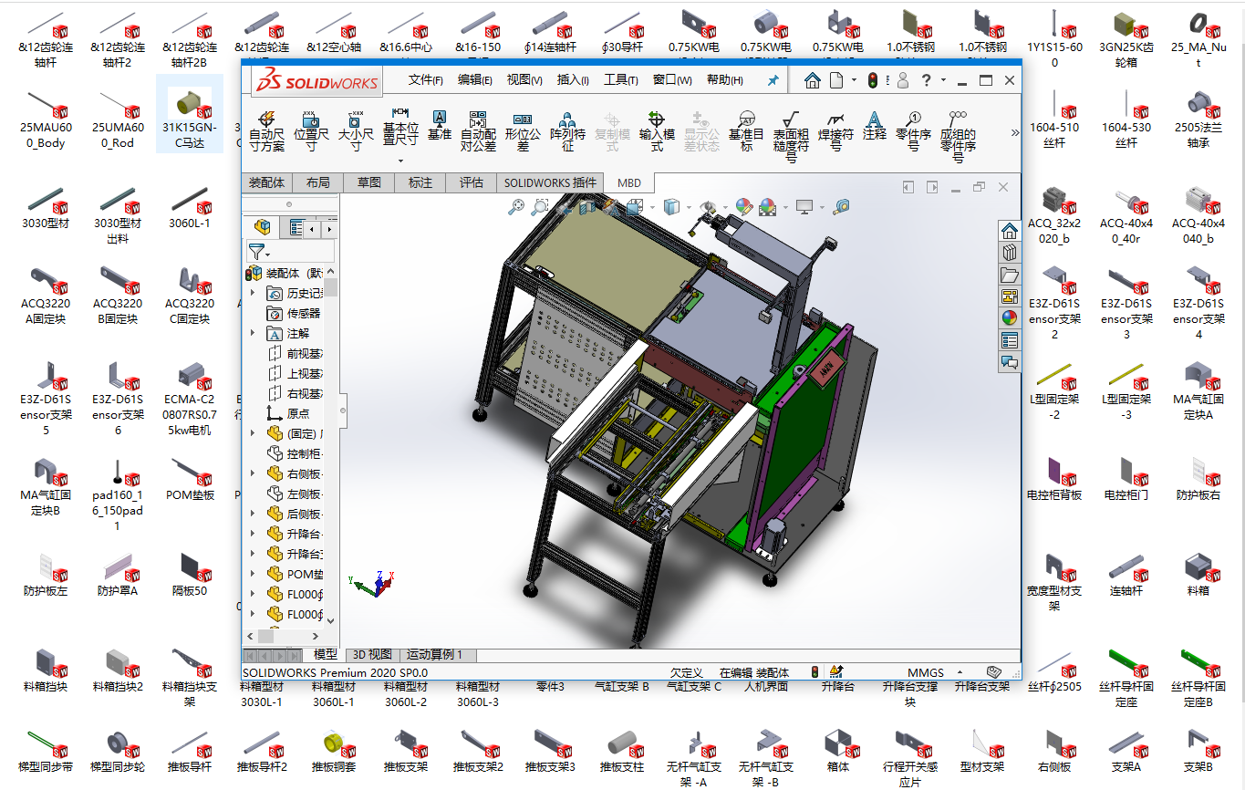Click the New Document icon
Viewport: 1245px width, 790px height.
click(x=836, y=80)
